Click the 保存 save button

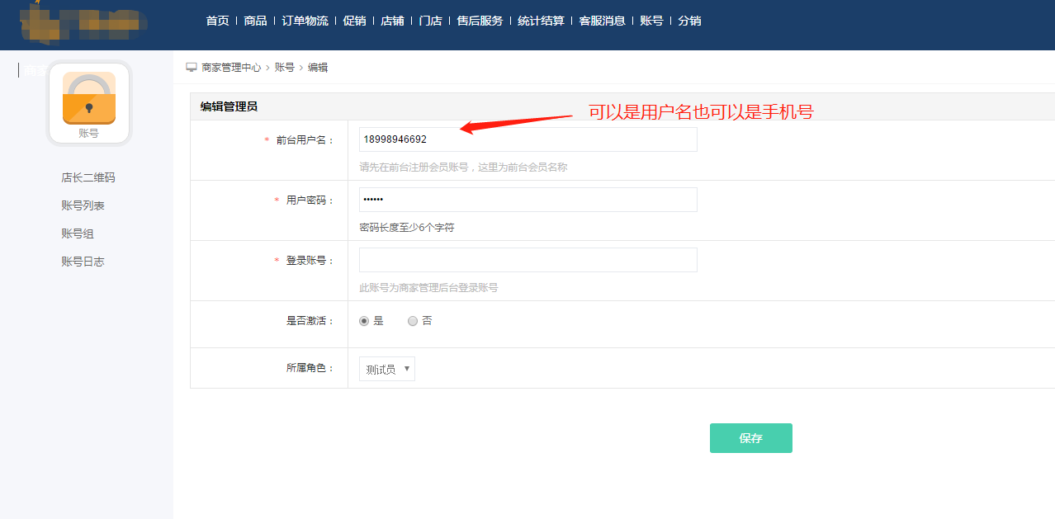(x=750, y=438)
